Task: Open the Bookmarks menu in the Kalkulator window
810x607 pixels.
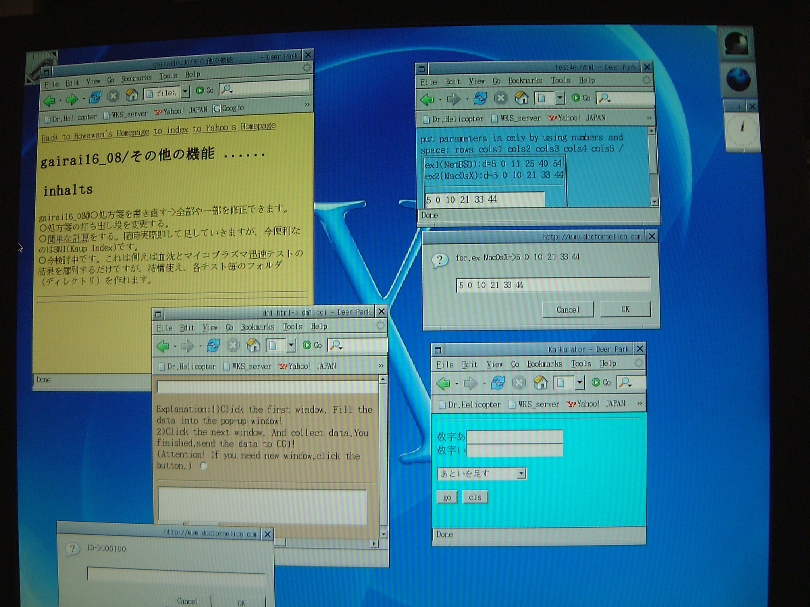Action: tap(544, 364)
